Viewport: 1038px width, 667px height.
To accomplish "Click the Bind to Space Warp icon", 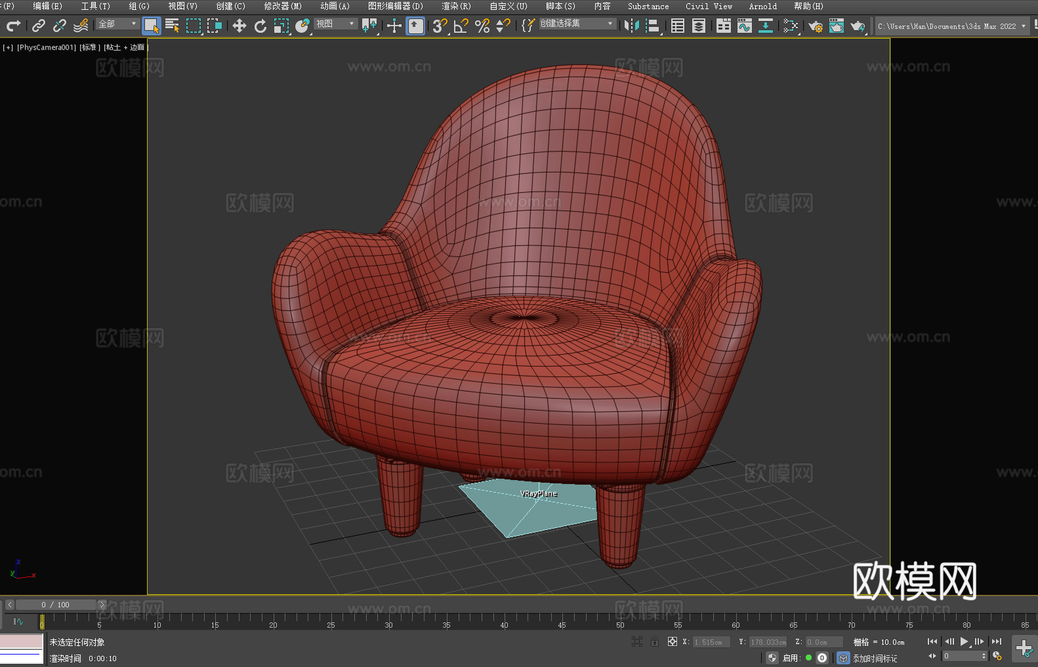I will point(81,26).
